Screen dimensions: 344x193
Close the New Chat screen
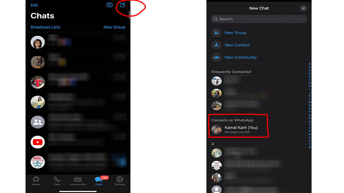[x=303, y=8]
